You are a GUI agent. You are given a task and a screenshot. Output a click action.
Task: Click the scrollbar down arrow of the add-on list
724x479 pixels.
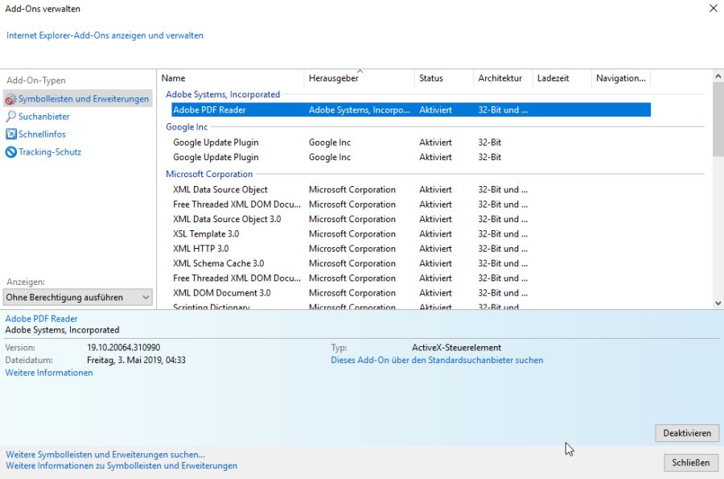pos(718,303)
